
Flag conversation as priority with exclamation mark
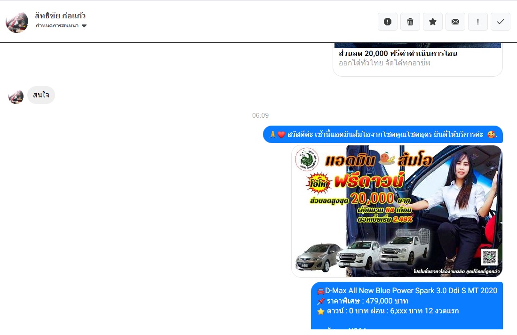pyautogui.click(x=478, y=22)
